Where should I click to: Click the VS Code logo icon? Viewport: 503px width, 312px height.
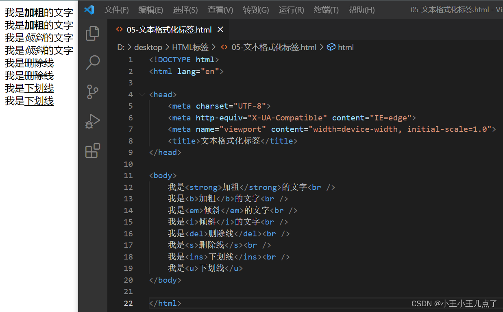[x=89, y=9]
